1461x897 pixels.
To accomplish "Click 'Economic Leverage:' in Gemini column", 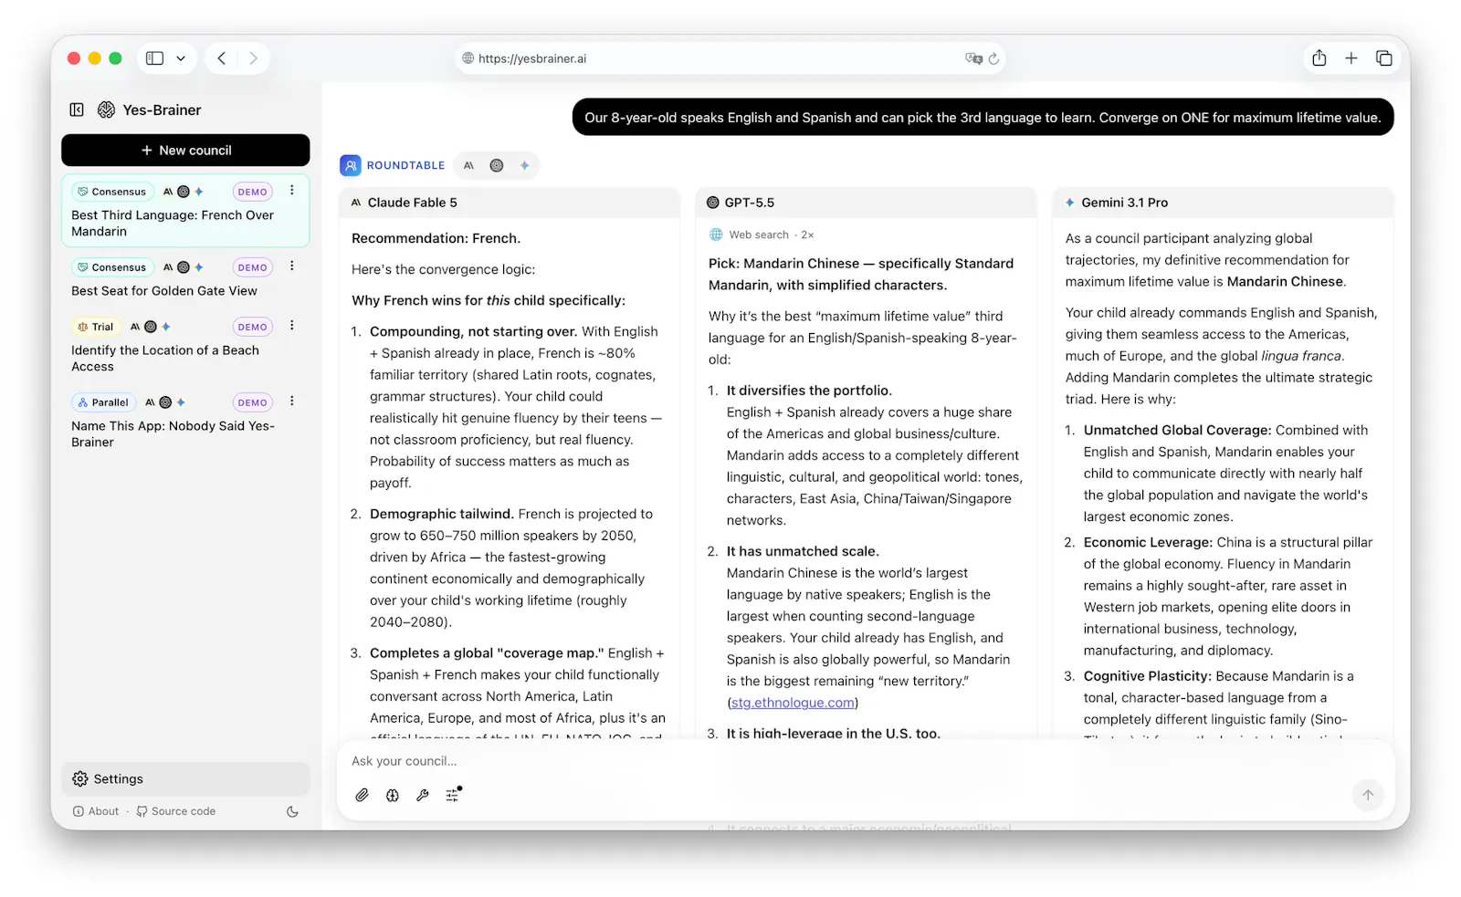I will (x=1148, y=543).
